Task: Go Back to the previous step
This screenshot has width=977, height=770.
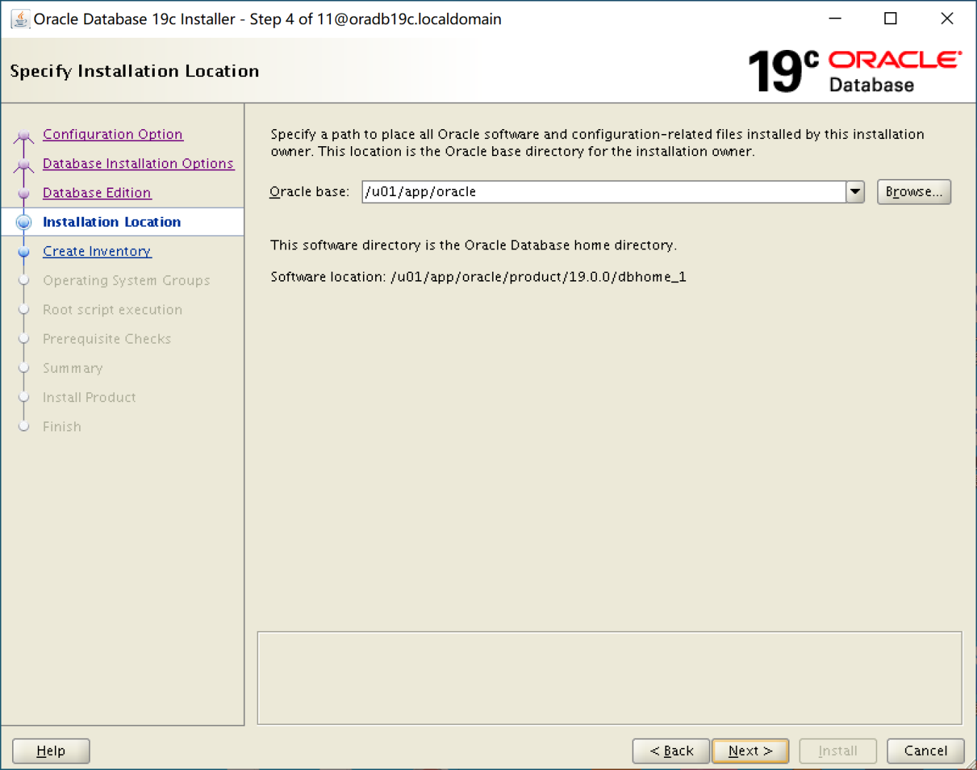Action: click(x=671, y=751)
